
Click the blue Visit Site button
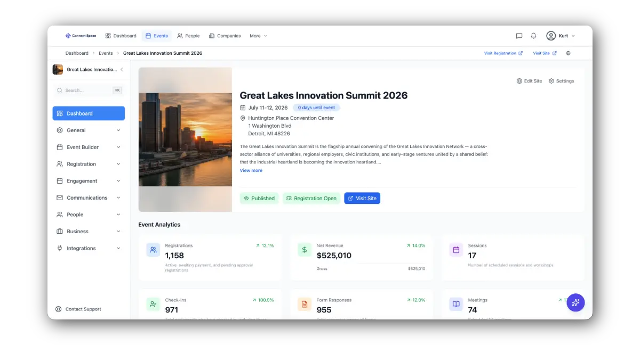coord(362,198)
